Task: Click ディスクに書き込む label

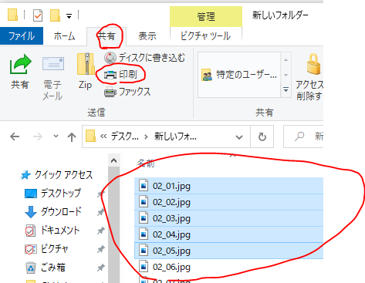Action: coord(152,58)
